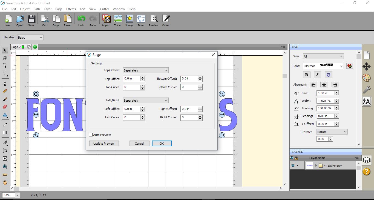Open the text View dropdown
Screen dimensions: 374x200
tap(323, 56)
